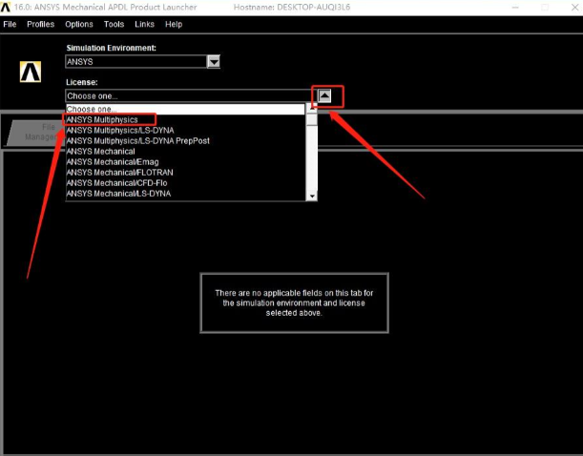Select ANSYS Mechanical/Emag license
The height and width of the screenshot is (456, 583).
185,162
